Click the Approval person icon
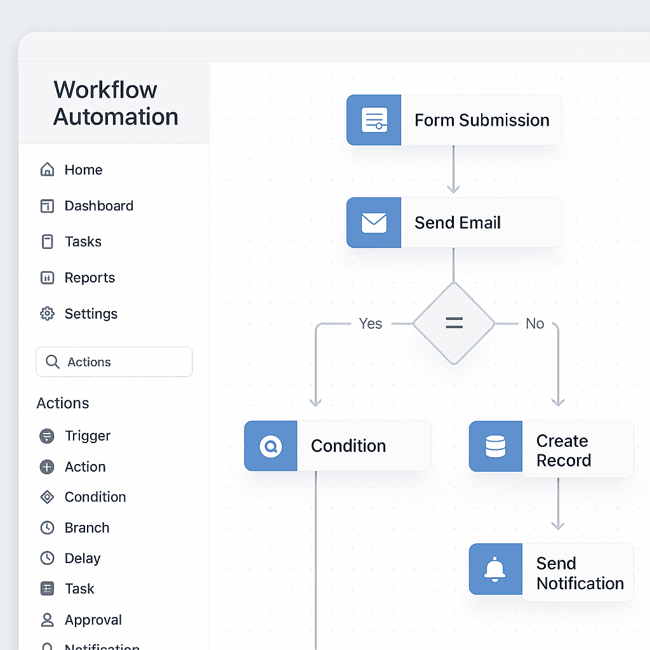650x650 pixels. [x=46, y=620]
